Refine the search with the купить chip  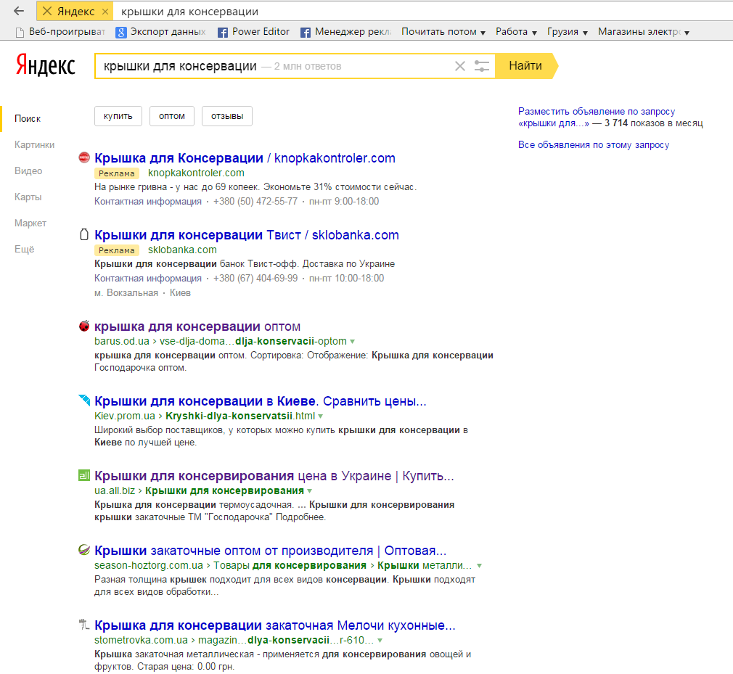(x=118, y=116)
